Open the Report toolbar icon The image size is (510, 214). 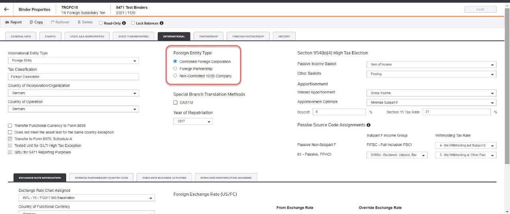click(7, 23)
